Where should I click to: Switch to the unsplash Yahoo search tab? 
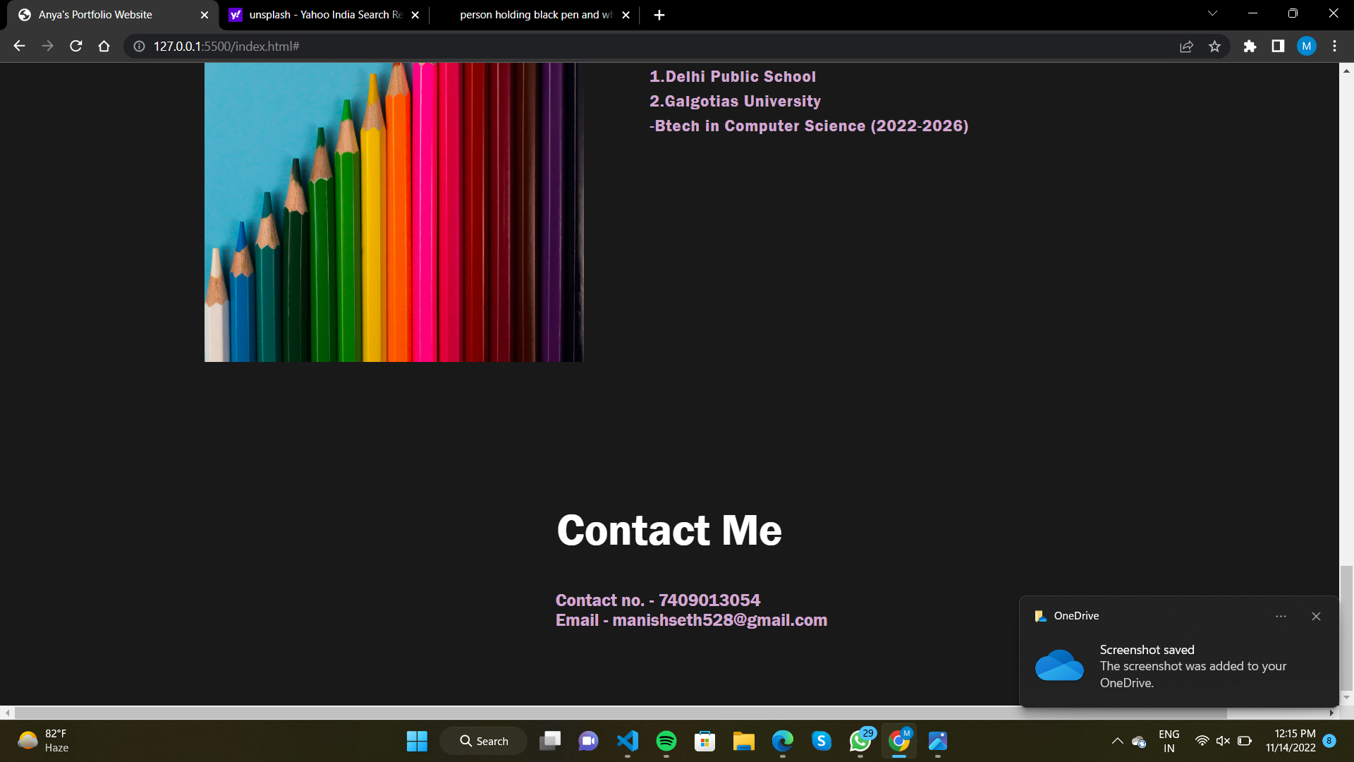click(x=317, y=14)
